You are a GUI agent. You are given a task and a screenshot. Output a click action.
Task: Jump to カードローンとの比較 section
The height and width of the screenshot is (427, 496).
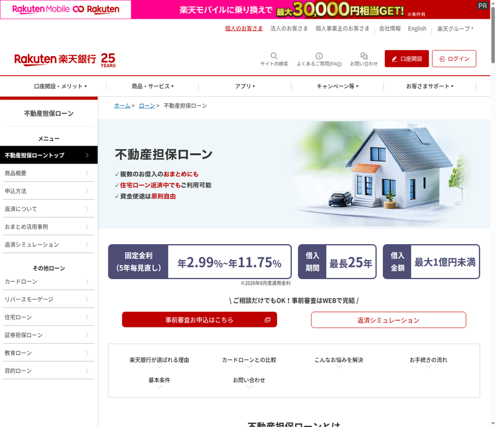(249, 360)
